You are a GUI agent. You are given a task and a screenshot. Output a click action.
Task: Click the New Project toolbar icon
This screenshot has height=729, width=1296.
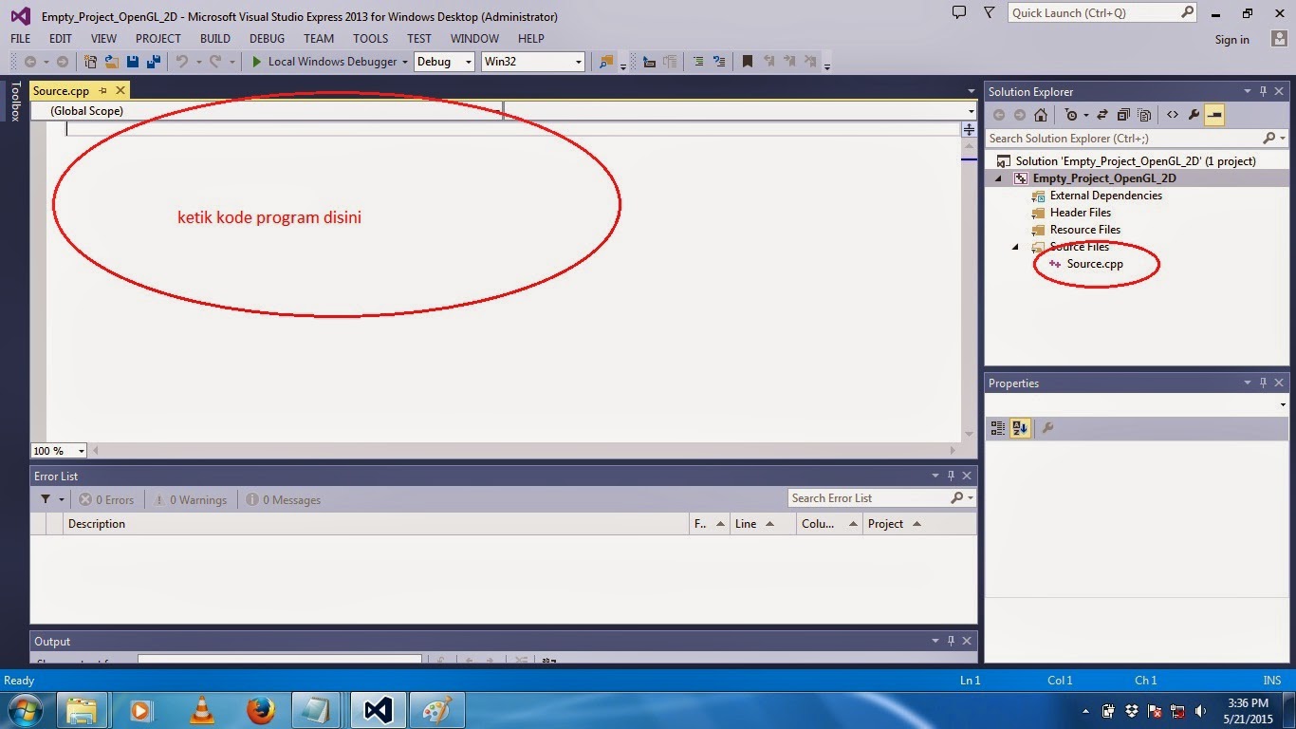click(x=90, y=61)
